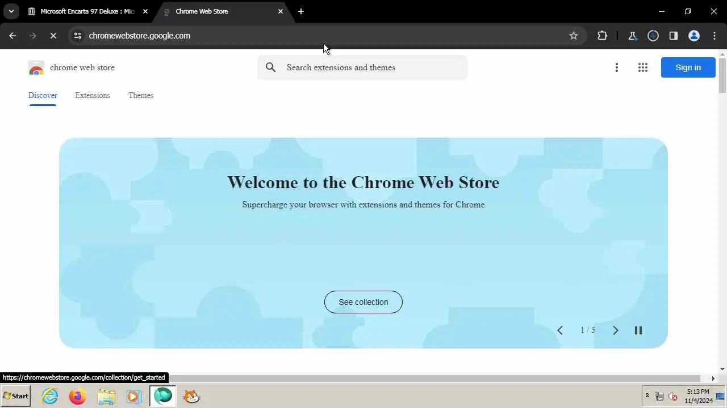727x408 pixels.
Task: Switch to the Extensions tab
Action: 93,96
